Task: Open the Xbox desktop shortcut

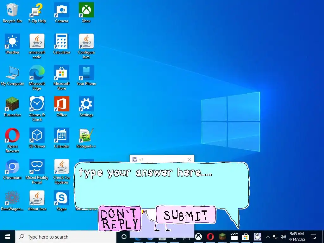Action: pos(86,13)
